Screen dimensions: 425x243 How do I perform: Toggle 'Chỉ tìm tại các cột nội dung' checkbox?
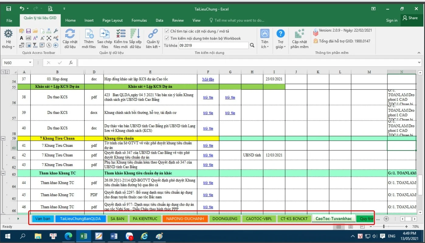167,31
